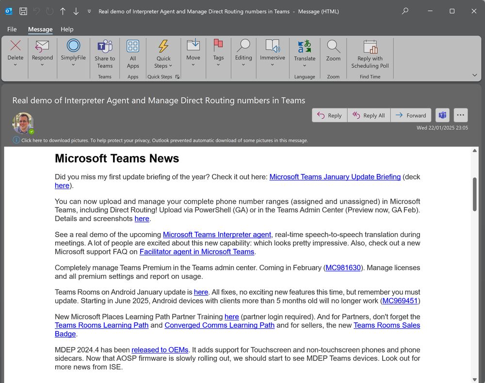
Task: Click the search magnifier in the title bar
Action: pos(405,12)
